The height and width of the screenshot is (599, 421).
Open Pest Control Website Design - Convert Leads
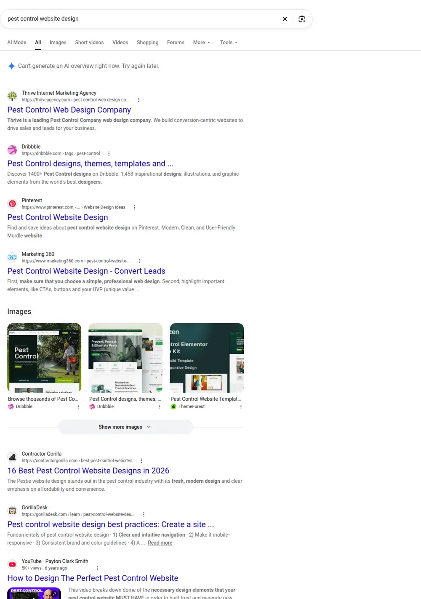tap(86, 271)
